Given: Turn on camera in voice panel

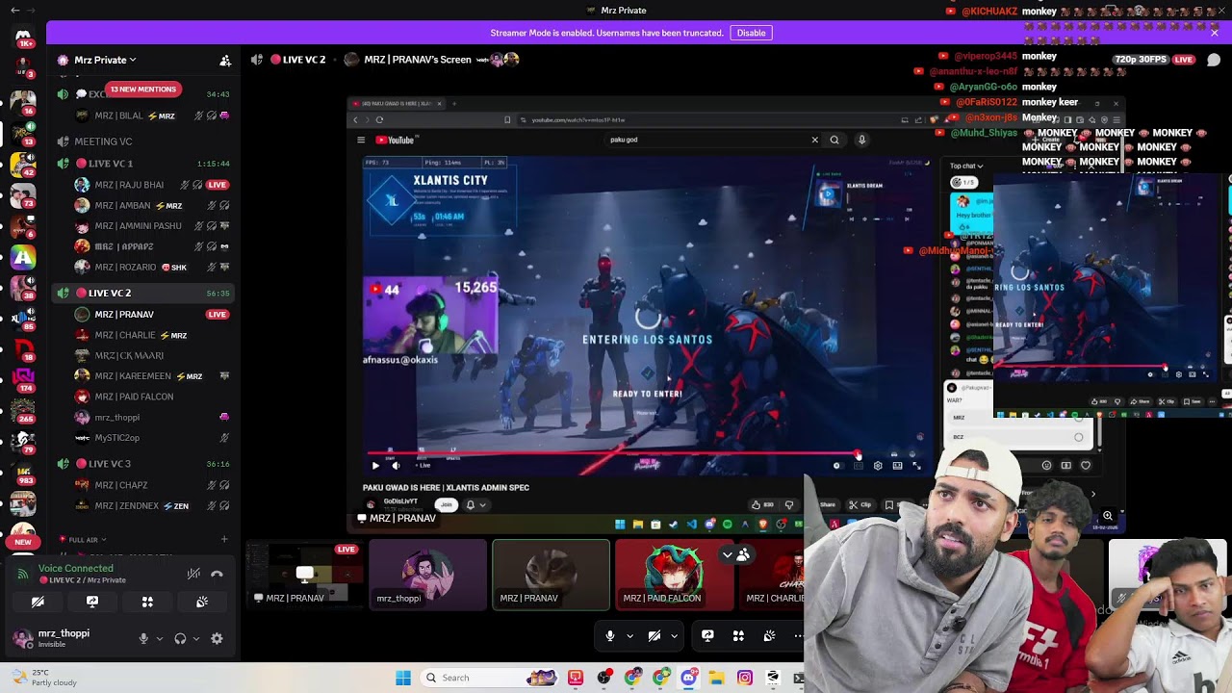Looking at the screenshot, I should tap(38, 602).
